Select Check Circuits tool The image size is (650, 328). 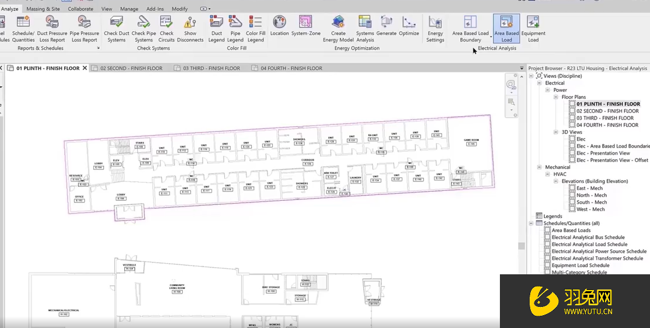pos(166,29)
